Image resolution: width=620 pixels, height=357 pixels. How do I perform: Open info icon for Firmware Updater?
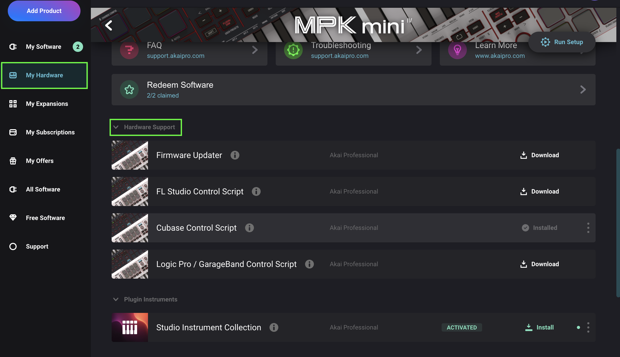coord(235,155)
